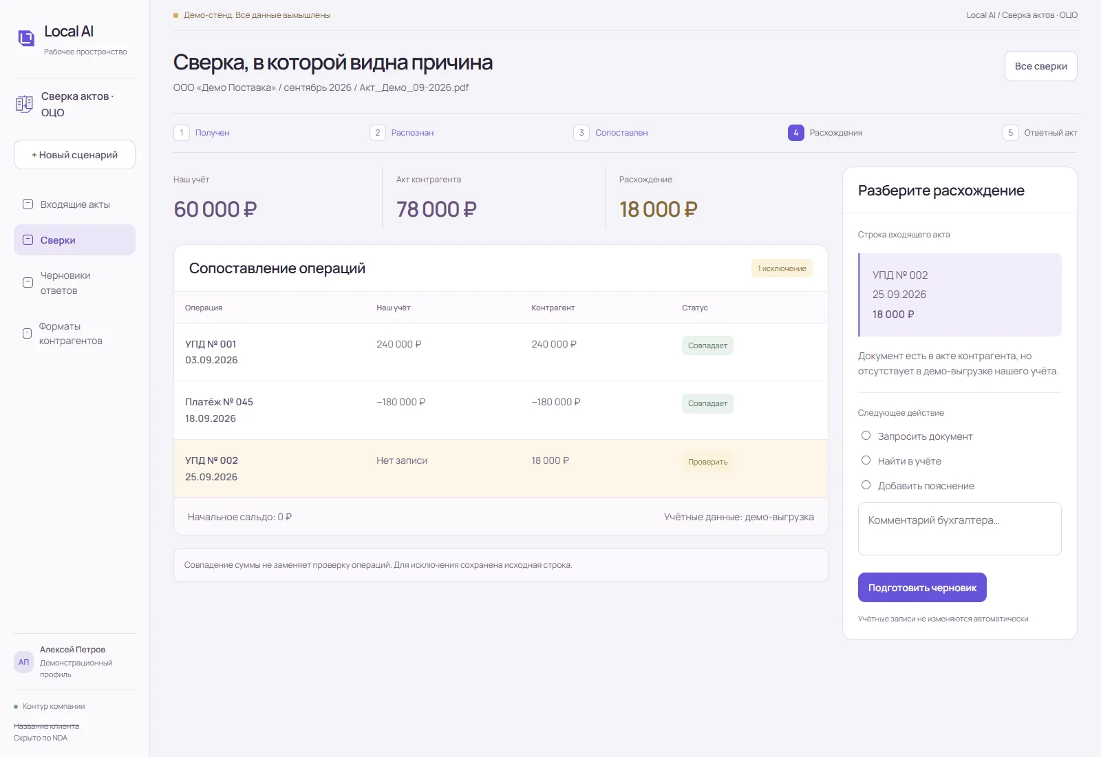This screenshot has width=1101, height=757.
Task: Click the 78 000 ₽ counterparty act total
Action: pos(436,209)
